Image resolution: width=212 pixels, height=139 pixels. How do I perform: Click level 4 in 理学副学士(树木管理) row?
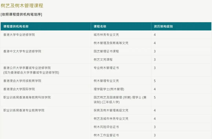(x=155, y=89)
